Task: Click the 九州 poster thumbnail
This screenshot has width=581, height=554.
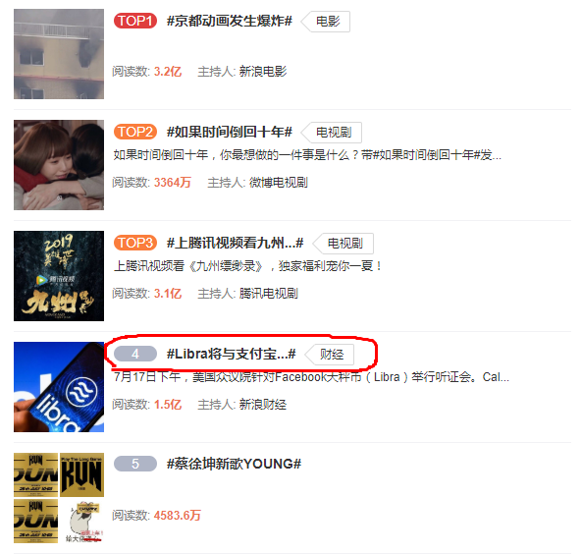Action: point(59,276)
